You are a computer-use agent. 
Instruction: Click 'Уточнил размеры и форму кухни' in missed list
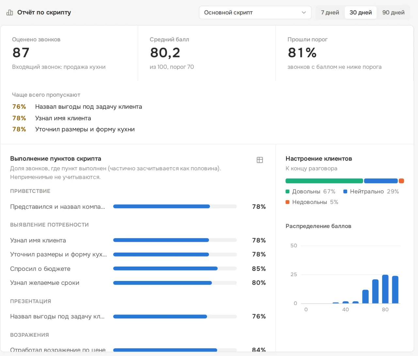(x=85, y=129)
